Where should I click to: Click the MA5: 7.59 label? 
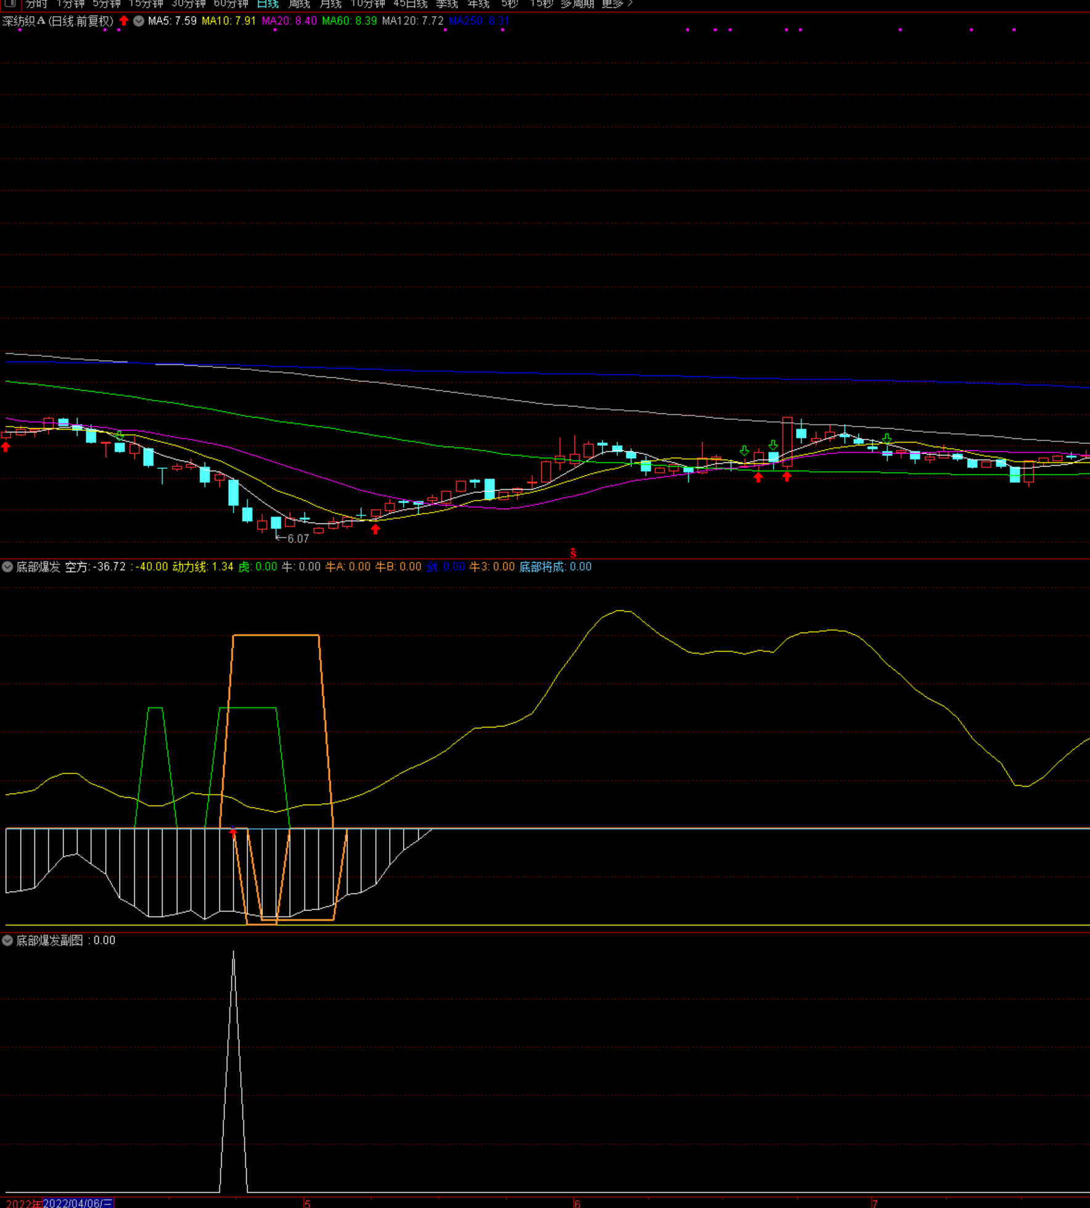pos(173,21)
